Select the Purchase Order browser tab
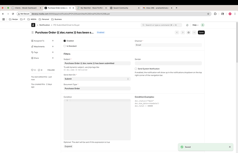238x153 pixels. [x=58, y=8]
